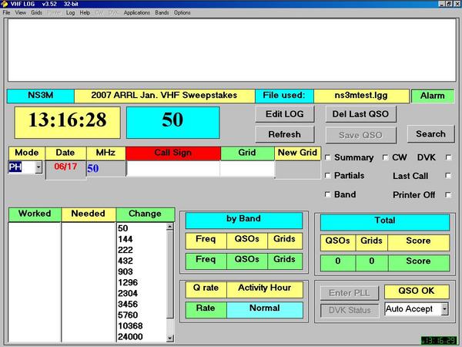This screenshot has width=462, height=347.
Task: Open the Grids menu
Action: click(x=36, y=13)
